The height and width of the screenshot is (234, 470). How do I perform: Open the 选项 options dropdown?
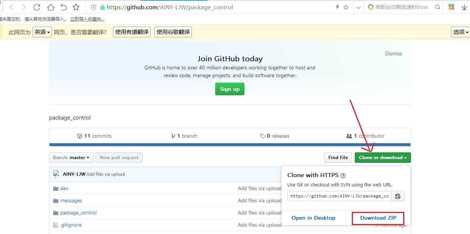(x=460, y=32)
